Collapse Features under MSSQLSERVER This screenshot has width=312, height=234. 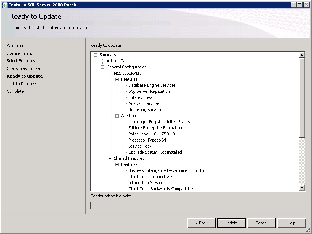click(117, 80)
